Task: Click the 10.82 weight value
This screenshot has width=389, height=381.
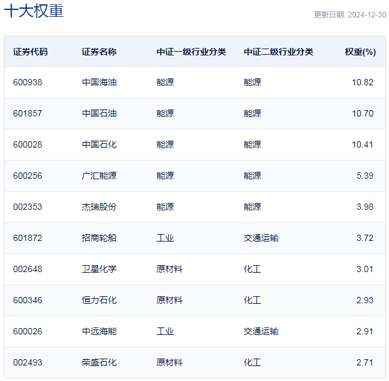Action: click(362, 82)
